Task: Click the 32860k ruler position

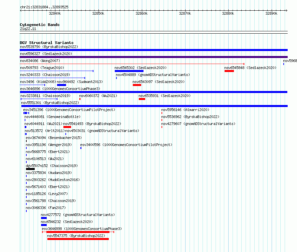Action: tap(141, 13)
